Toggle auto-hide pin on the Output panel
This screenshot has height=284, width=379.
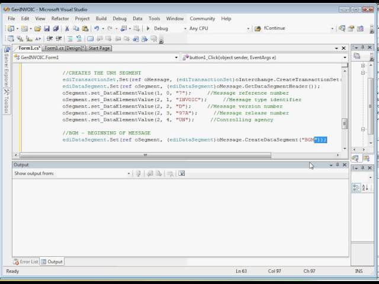coord(338,164)
